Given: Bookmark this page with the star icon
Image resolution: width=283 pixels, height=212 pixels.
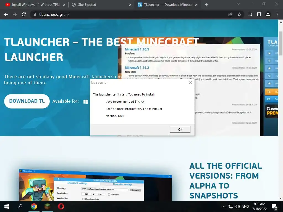Looking at the screenshot, I should [239, 14].
